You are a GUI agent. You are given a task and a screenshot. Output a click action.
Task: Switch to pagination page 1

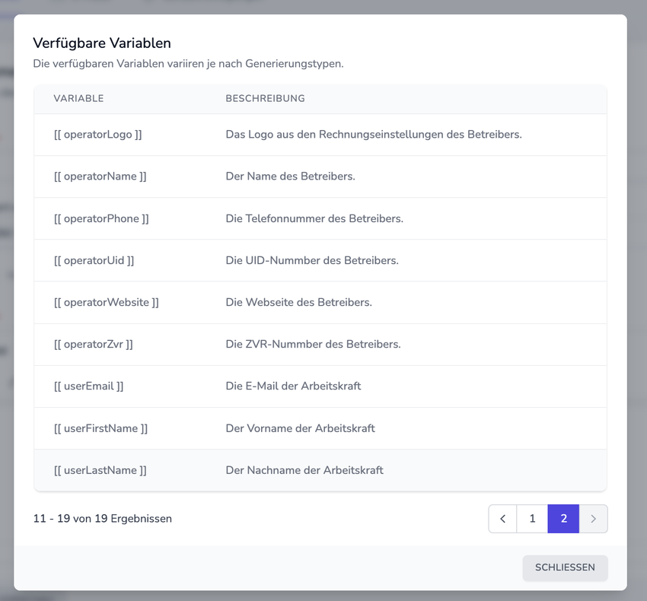click(x=532, y=519)
